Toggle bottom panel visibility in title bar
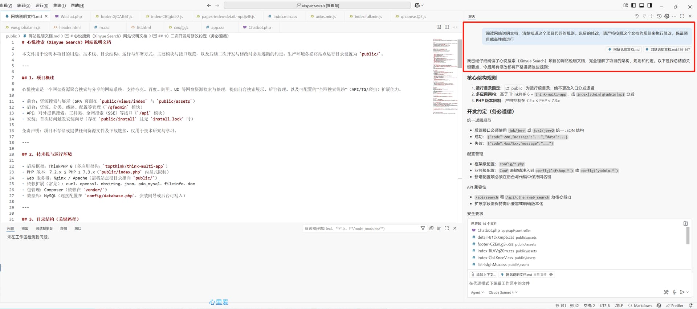The width and height of the screenshot is (697, 309). (641, 5)
